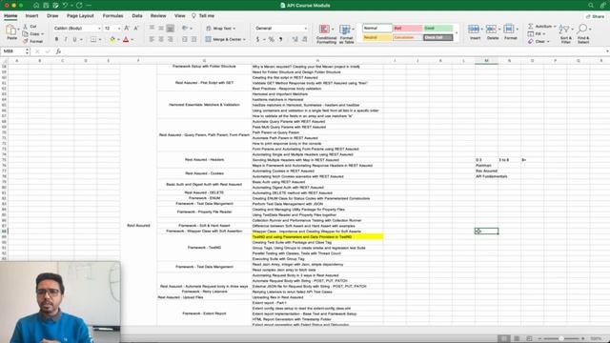Click the fill color bucket icon
The width and height of the screenshot is (610, 343).
pyautogui.click(x=112, y=39)
